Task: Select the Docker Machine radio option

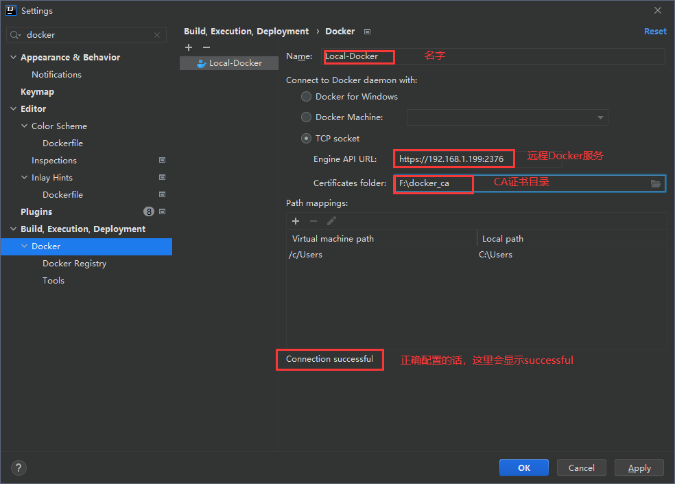Action: pyautogui.click(x=306, y=117)
